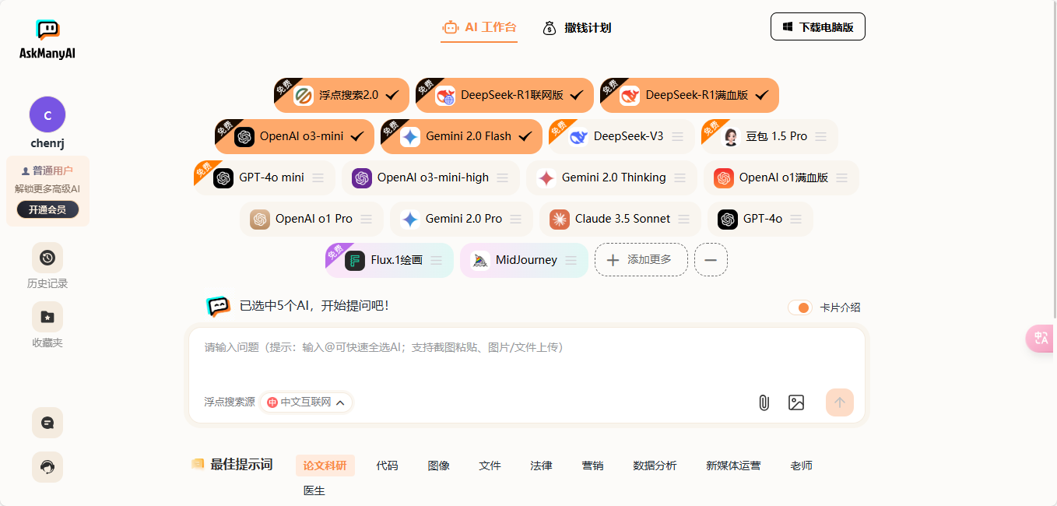Click the drag handle on OpenAI o3-mini-high
The width and height of the screenshot is (1057, 506).
503,177
